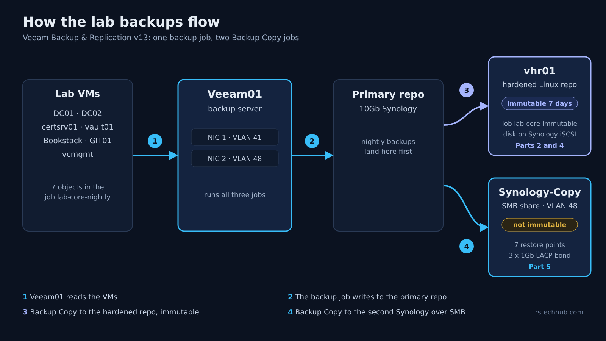Select 'hardened Linux repo' text
The height and width of the screenshot is (341, 606).
[x=540, y=84]
